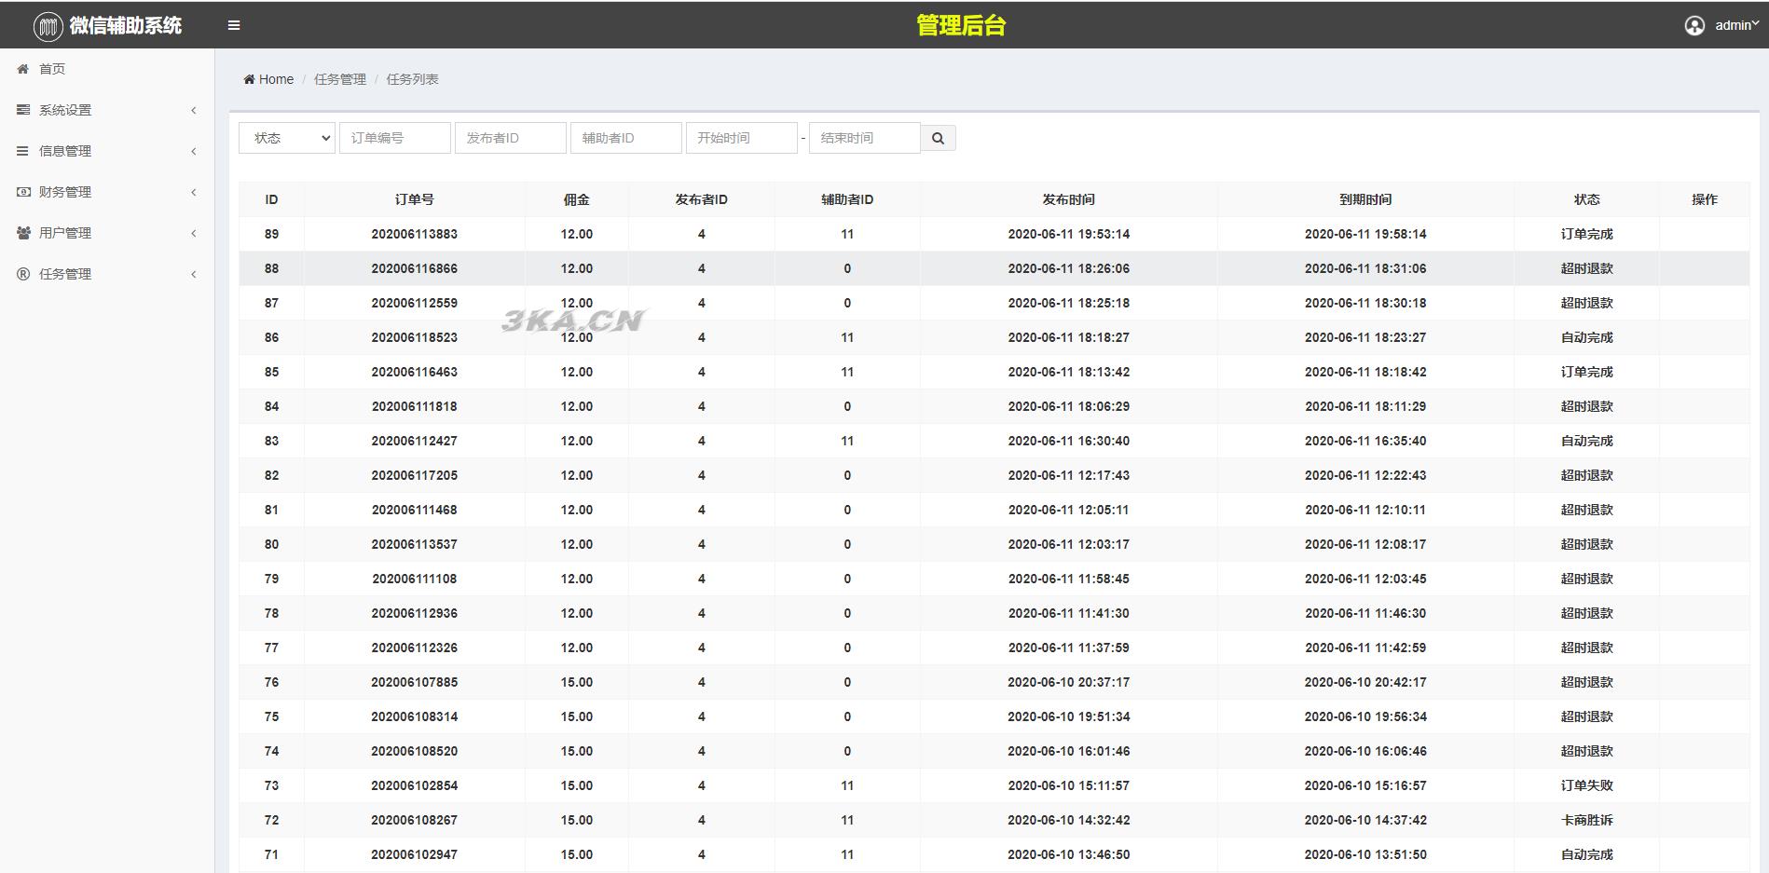Open the 首页 sidebar item
Viewport: 1769px width, 873px height.
tap(107, 69)
